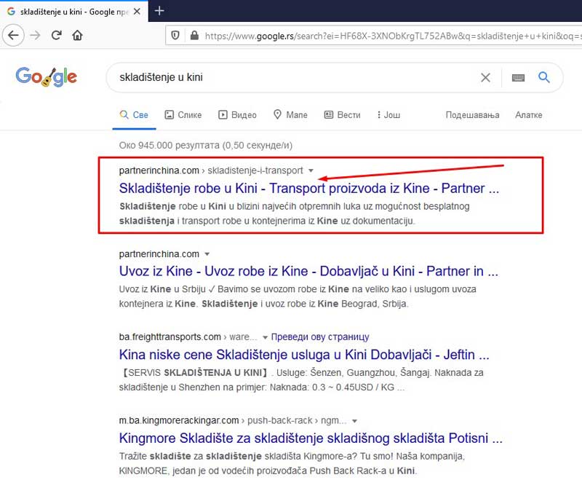Open a new browser tab
Image resolution: width=582 pixels, height=488 pixels.
click(159, 11)
